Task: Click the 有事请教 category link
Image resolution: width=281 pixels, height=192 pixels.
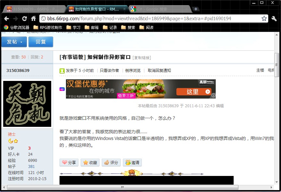Action: (x=73, y=57)
